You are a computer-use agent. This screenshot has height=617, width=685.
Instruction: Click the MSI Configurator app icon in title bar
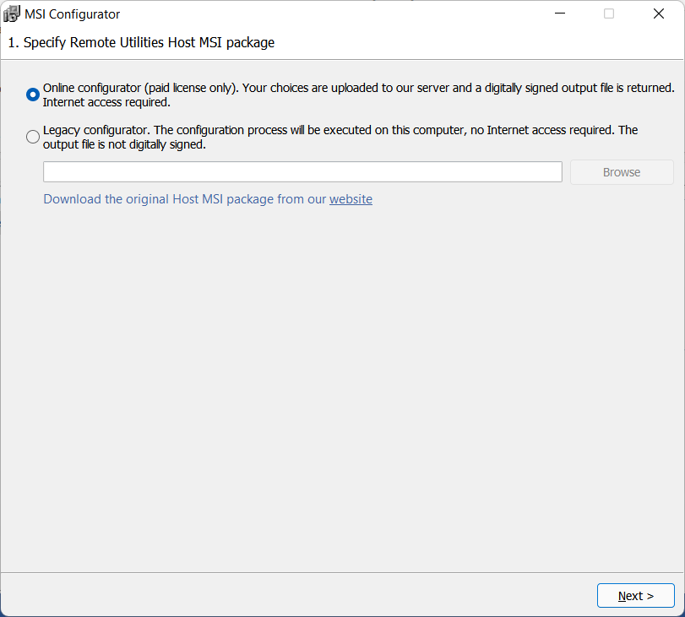point(12,14)
